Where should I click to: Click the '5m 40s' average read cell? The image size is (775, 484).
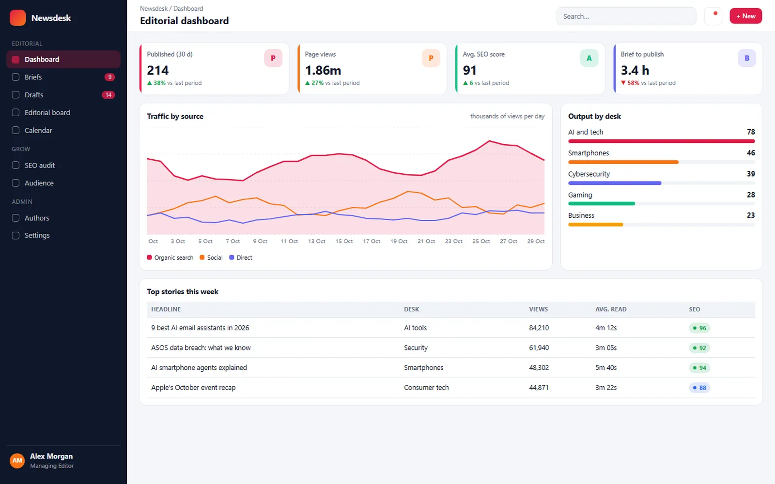pos(606,367)
